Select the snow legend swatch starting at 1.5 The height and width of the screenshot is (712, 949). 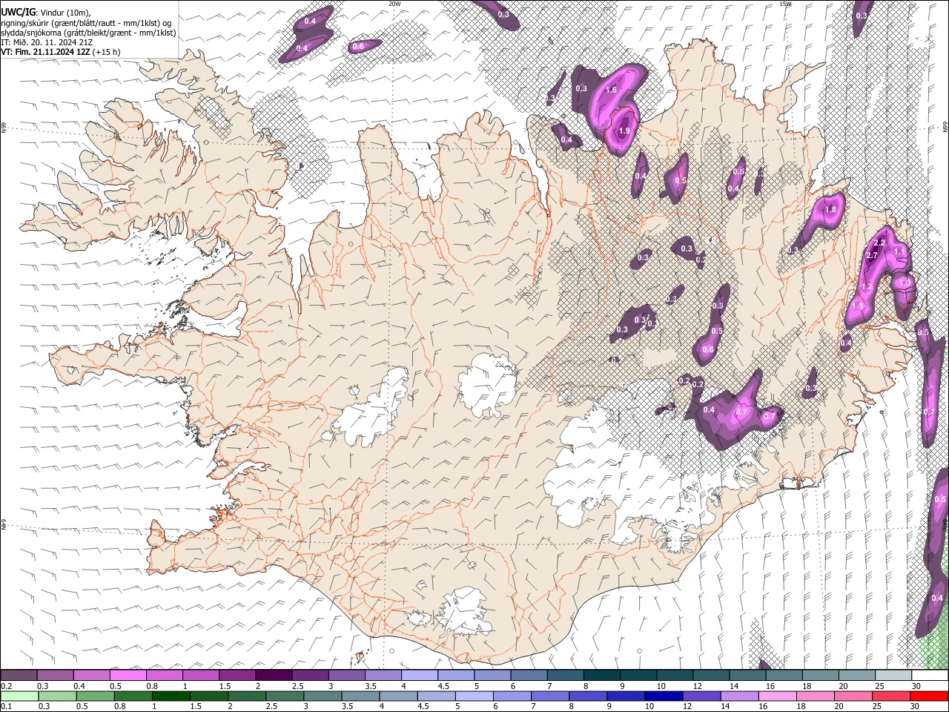[237, 675]
